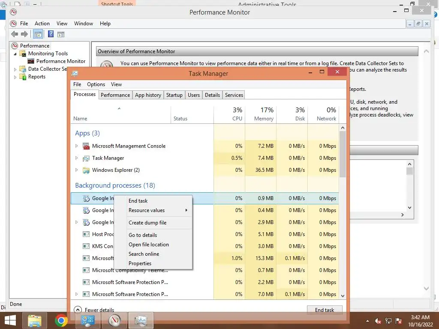Open Action menu in Performance Monitor
This screenshot has height=329, width=439.
42,24
